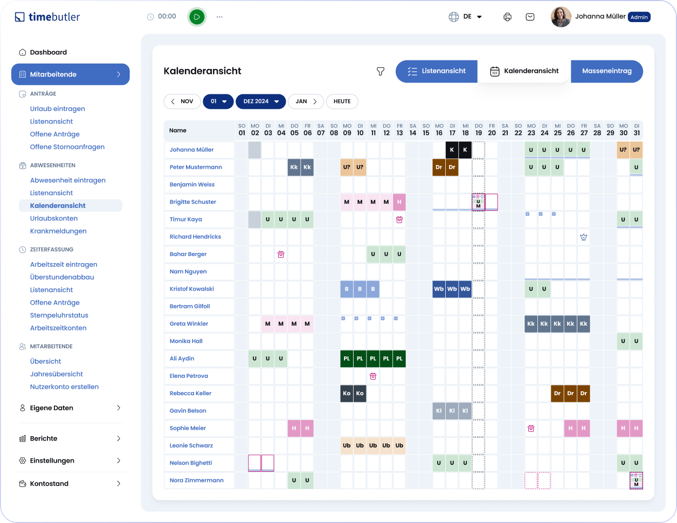Open the mail envelope icon

point(530,17)
